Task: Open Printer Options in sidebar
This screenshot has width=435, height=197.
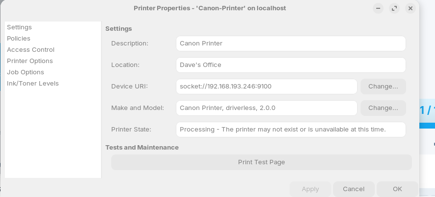Action: (30, 61)
